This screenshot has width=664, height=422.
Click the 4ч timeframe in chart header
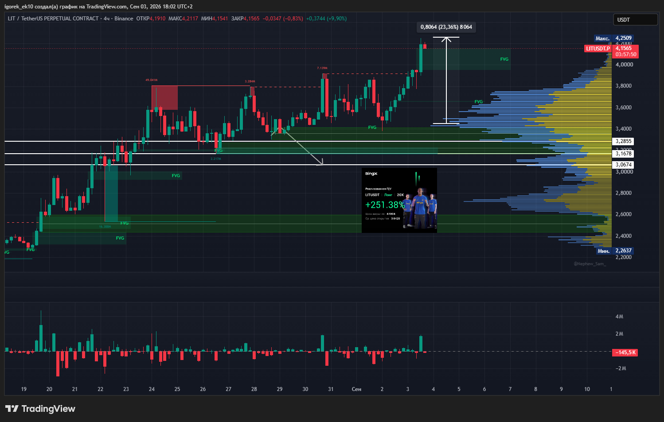coord(106,19)
